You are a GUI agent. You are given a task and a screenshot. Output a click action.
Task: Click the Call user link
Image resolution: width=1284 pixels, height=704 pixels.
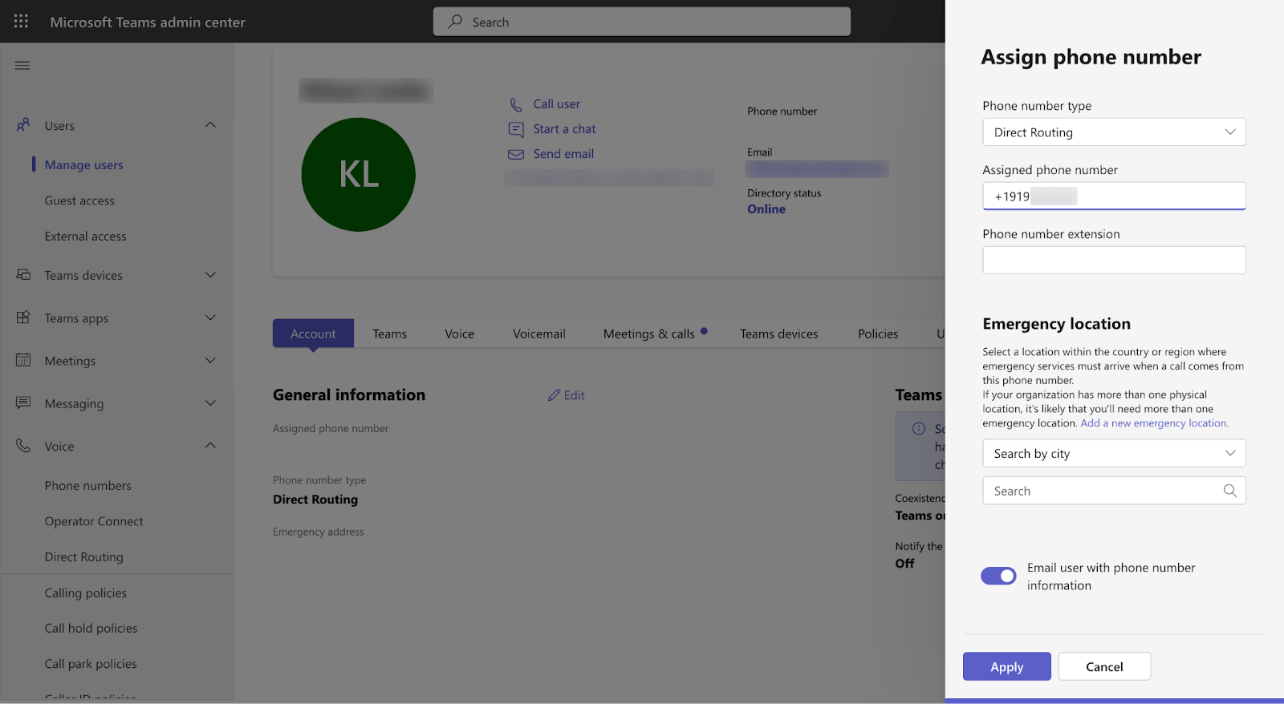(x=557, y=104)
